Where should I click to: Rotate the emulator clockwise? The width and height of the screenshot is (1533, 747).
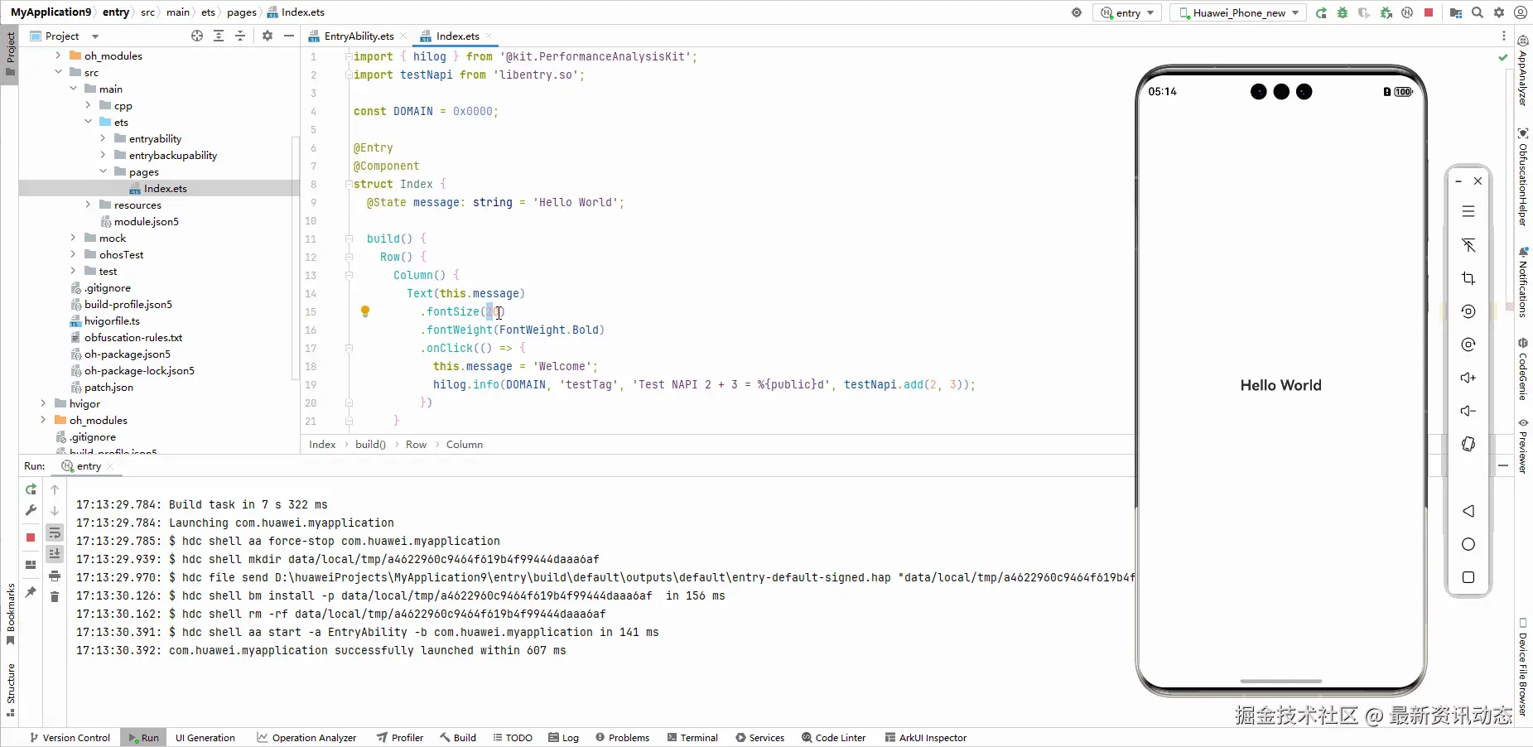point(1468,345)
